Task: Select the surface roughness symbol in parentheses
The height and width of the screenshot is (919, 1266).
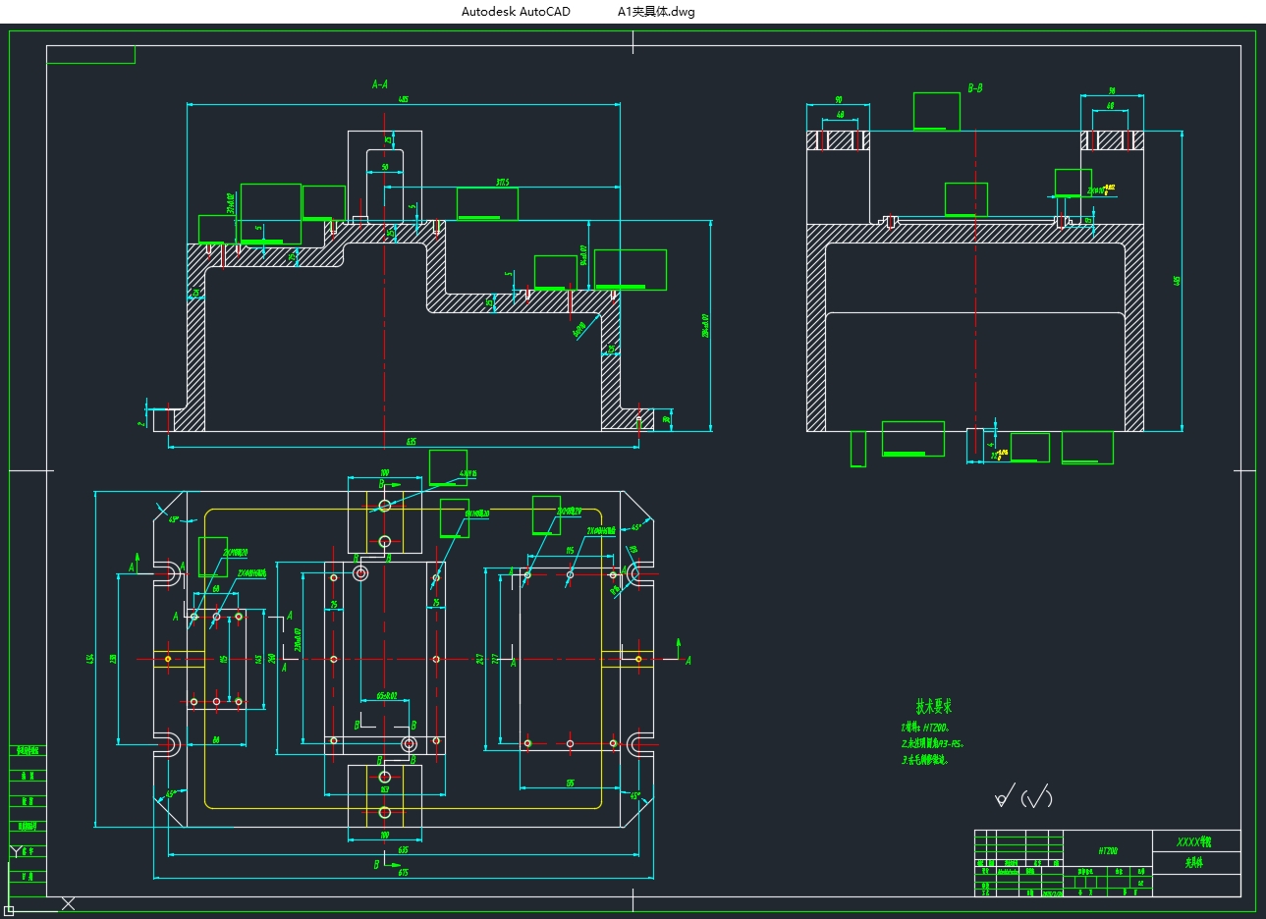Action: (x=1037, y=797)
